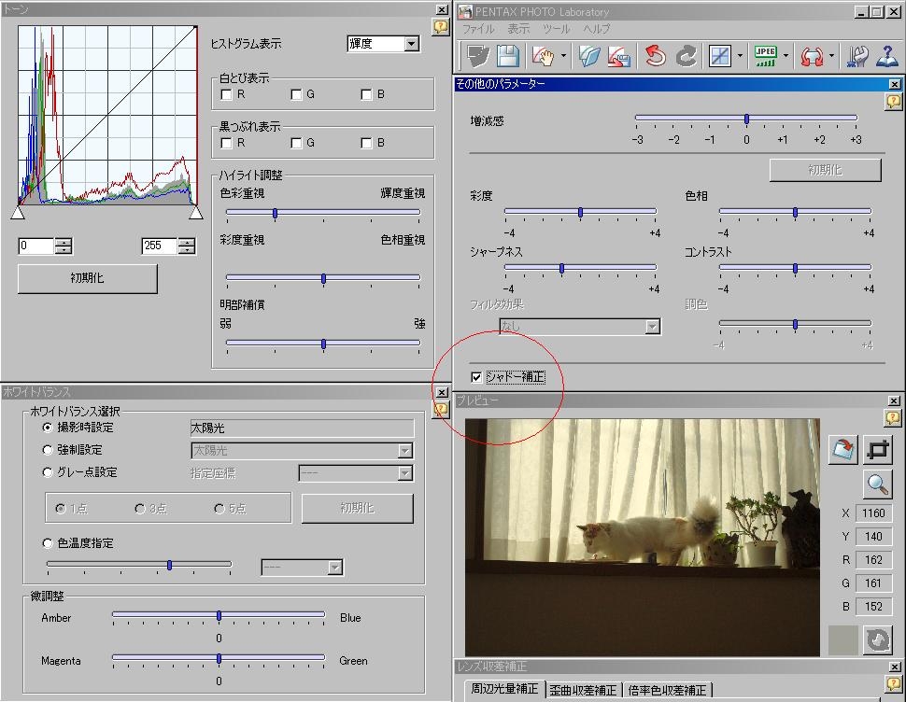
Task: Click the floppy disk save icon
Action: [x=508, y=56]
